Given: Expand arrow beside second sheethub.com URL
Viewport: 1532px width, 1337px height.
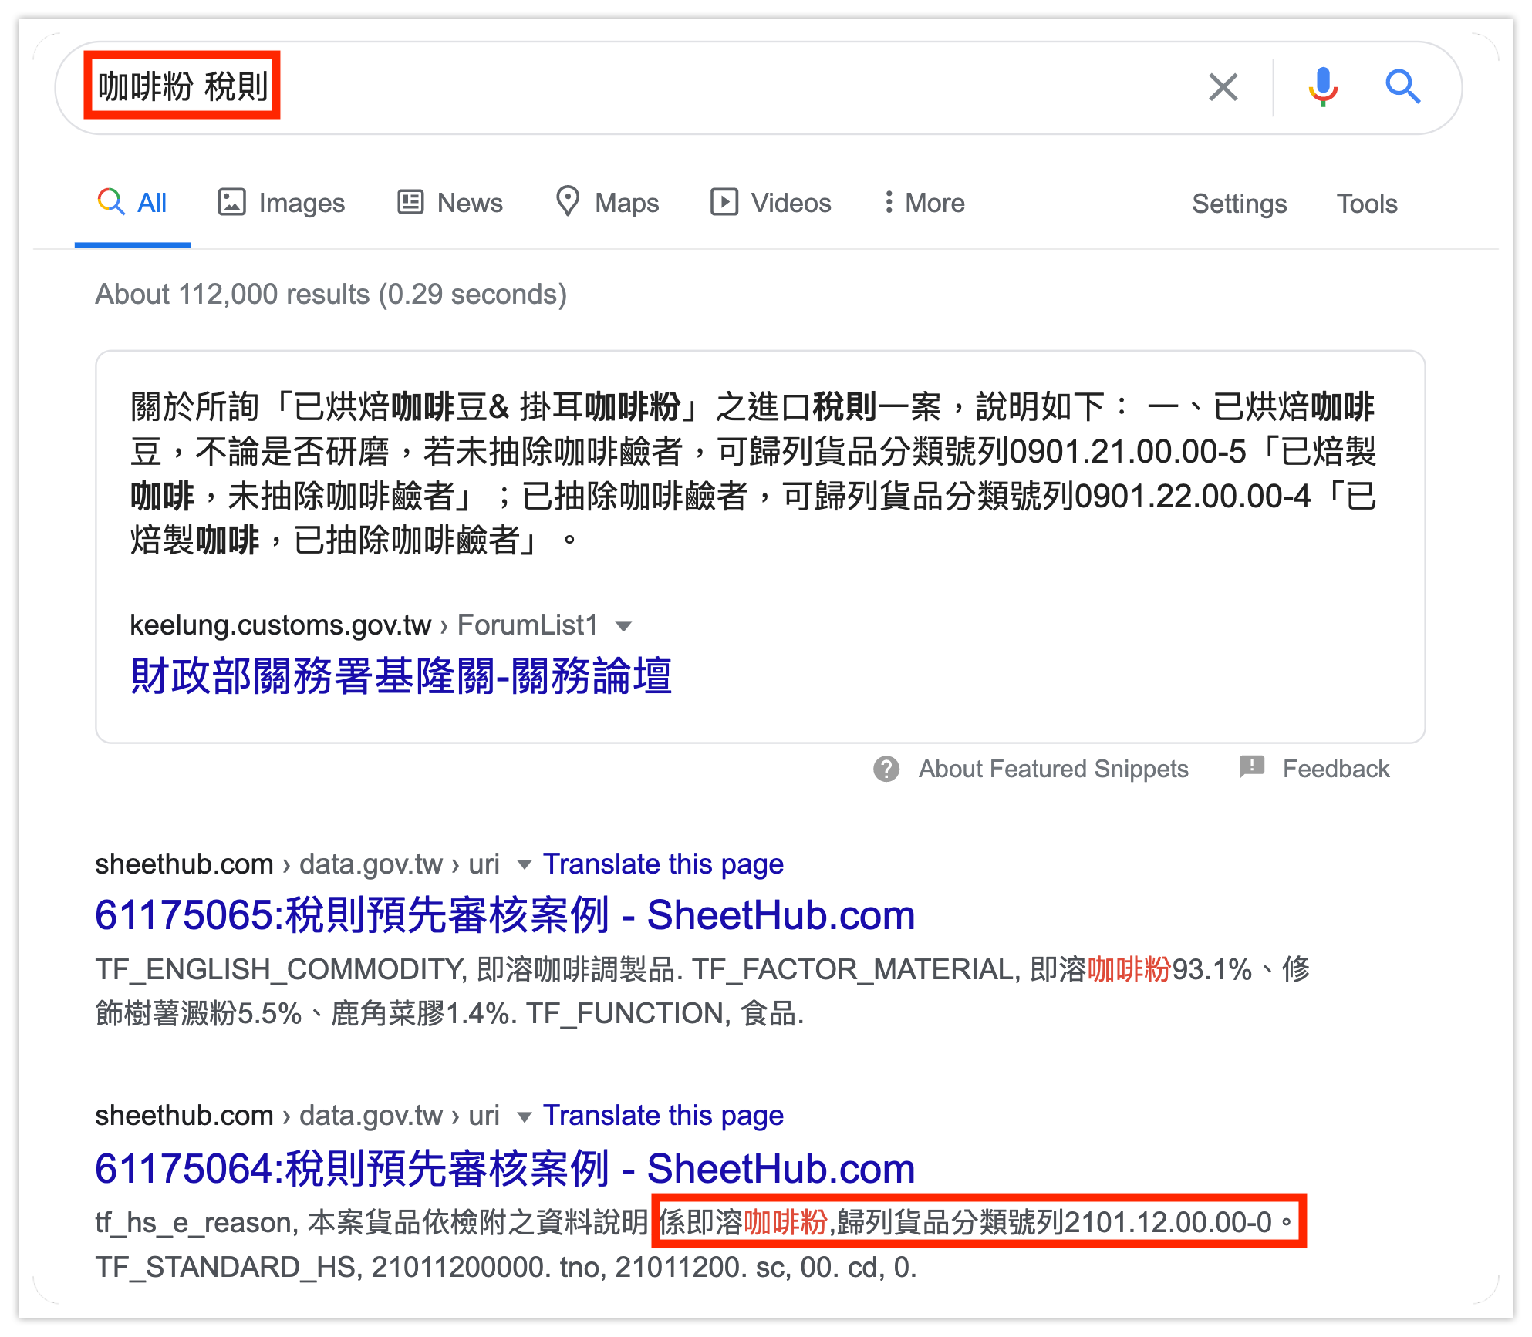Looking at the screenshot, I should tap(525, 1116).
